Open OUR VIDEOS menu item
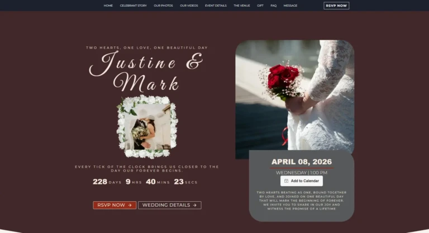Image resolution: width=429 pixels, height=233 pixels. tap(189, 6)
